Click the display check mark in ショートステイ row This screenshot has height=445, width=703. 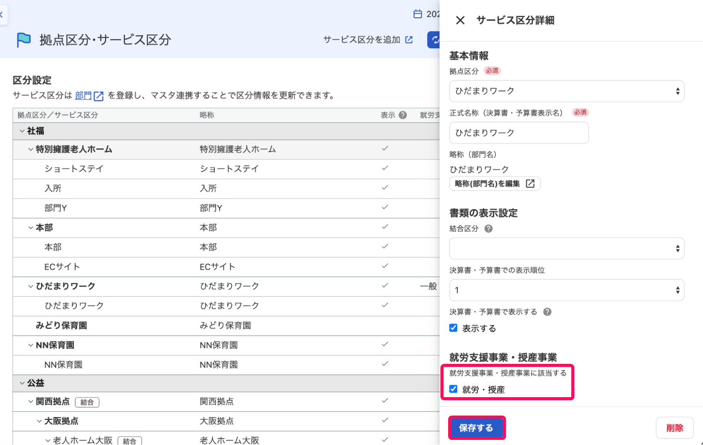tap(385, 168)
